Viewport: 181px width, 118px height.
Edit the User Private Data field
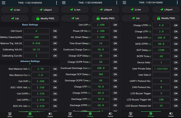(161, 69)
